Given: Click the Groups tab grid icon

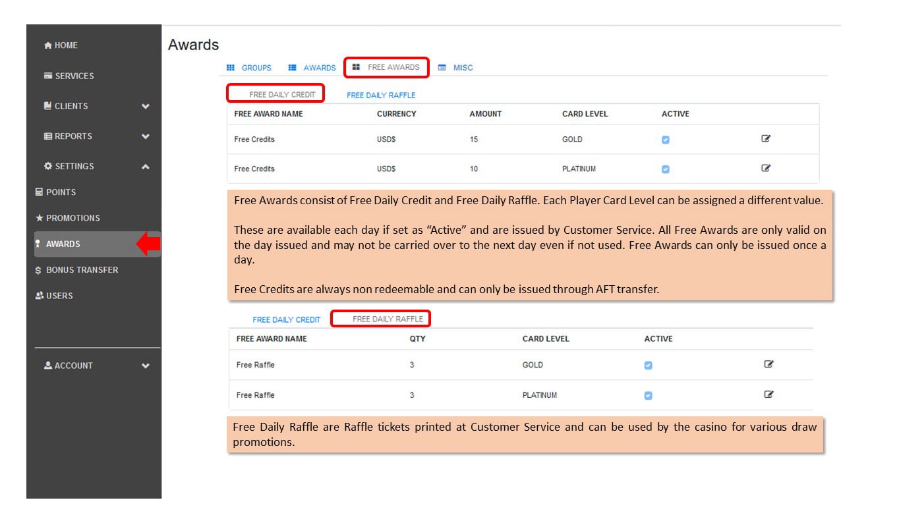Looking at the screenshot, I should (x=230, y=67).
